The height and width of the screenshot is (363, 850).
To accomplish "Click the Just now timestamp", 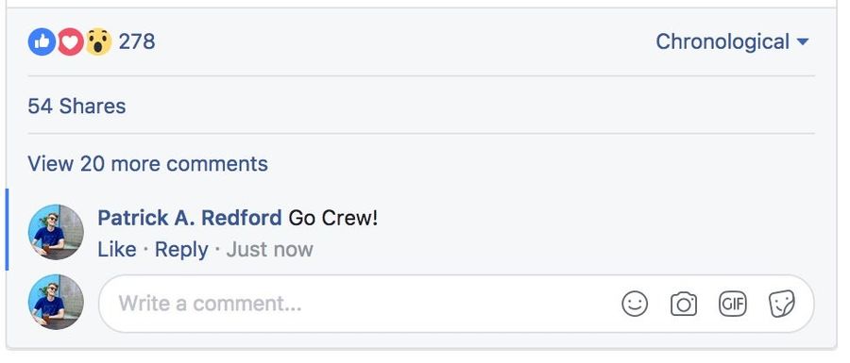I will [269, 250].
